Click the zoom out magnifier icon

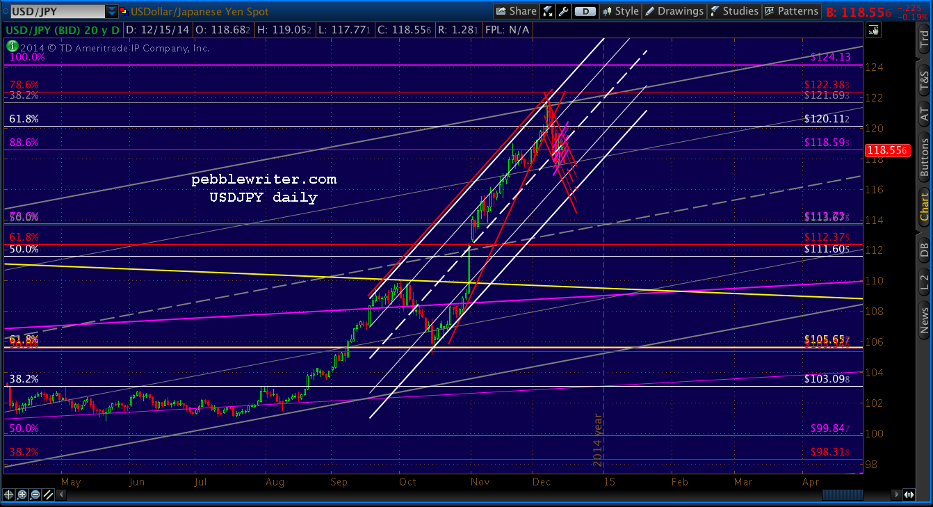pyautogui.click(x=35, y=494)
